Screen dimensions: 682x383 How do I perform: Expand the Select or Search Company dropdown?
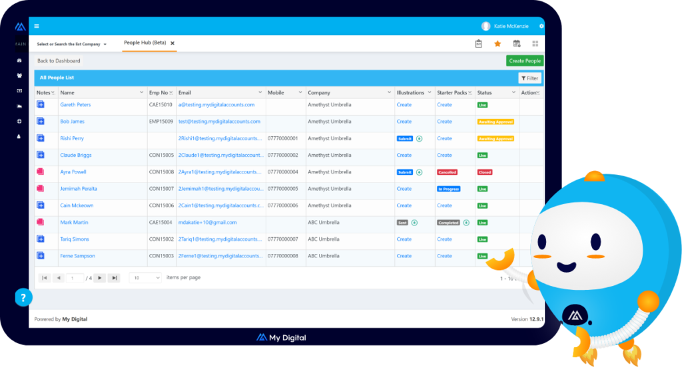(x=72, y=44)
